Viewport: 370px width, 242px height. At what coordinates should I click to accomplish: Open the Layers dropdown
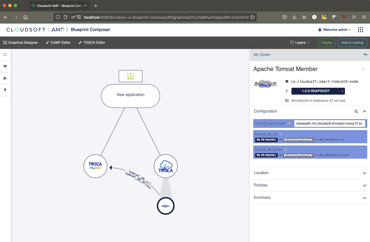(299, 43)
